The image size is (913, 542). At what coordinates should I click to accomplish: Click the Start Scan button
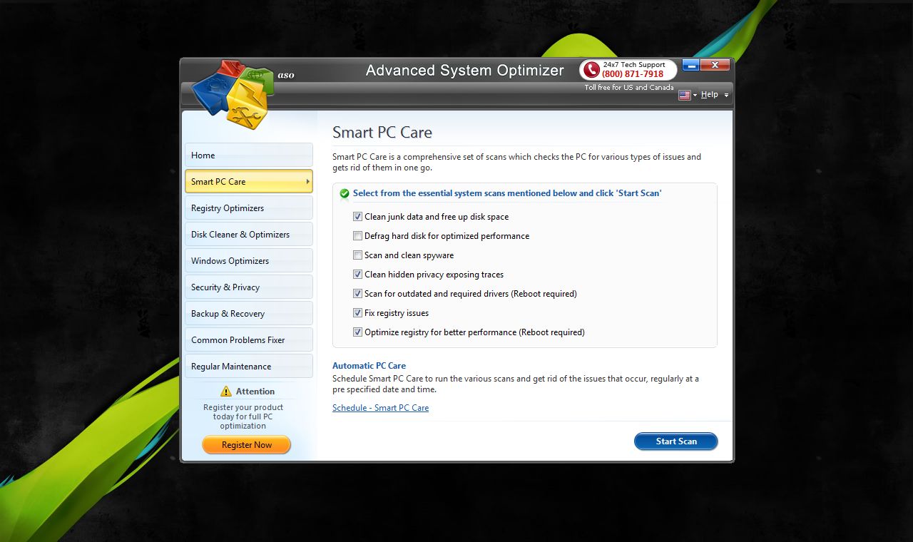tap(675, 441)
